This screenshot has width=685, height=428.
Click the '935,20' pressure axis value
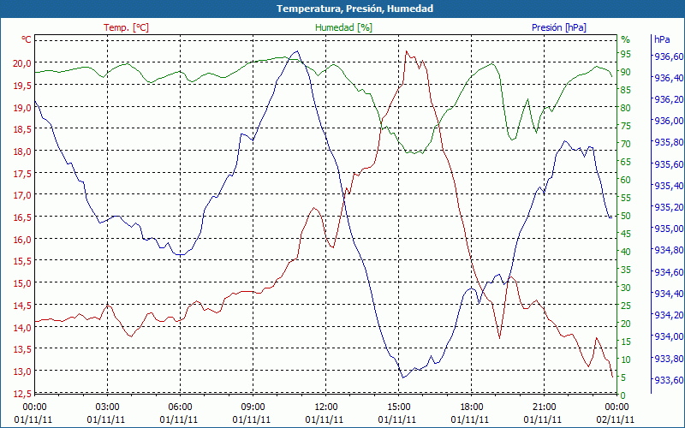click(669, 207)
